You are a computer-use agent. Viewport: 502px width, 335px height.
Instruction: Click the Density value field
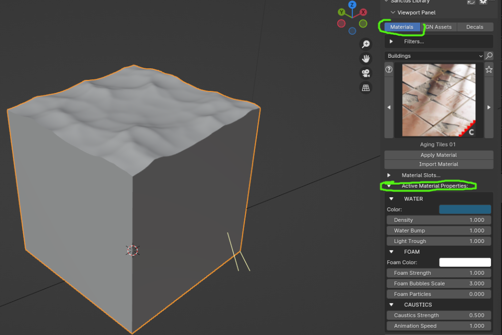[439, 220]
